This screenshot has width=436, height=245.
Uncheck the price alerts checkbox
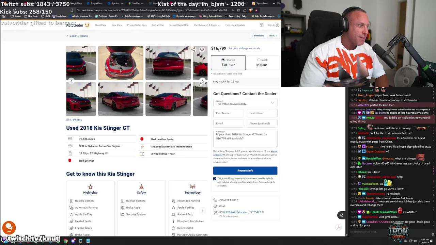point(215,179)
